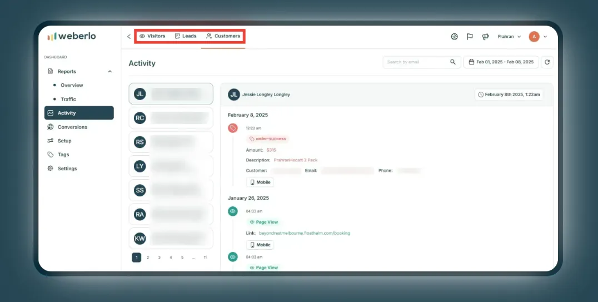Click the bottom eye event icon
This screenshot has width=598, height=302.
(x=233, y=257)
